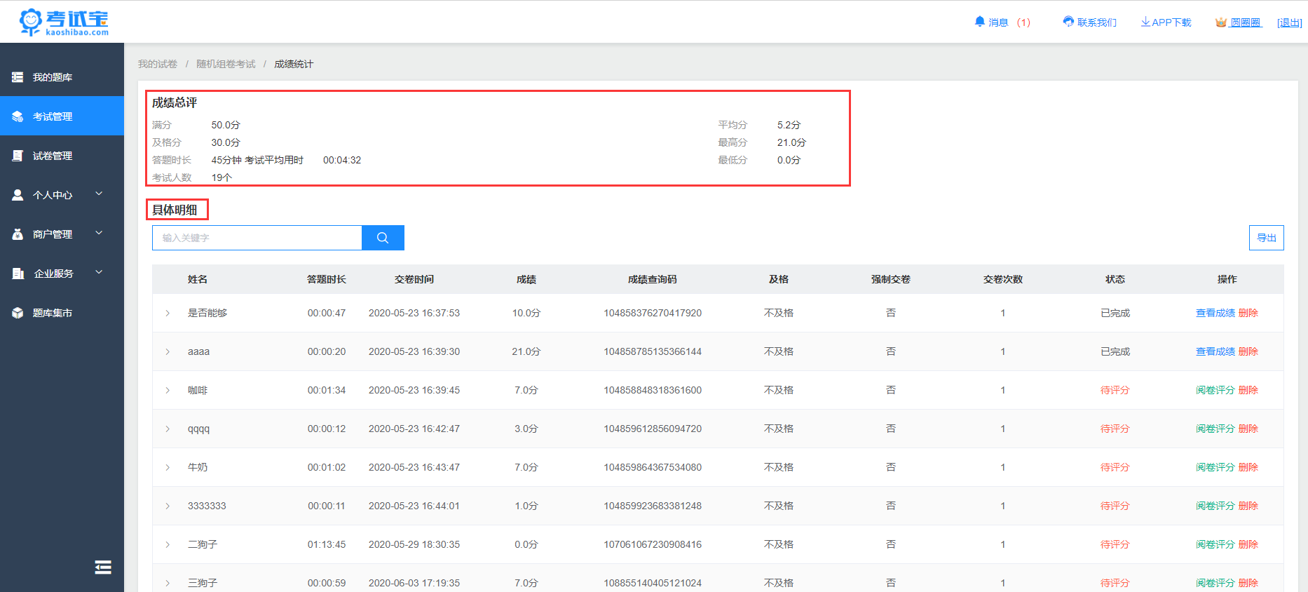Screen dimensions: 1308x592
Task: Expand row details for 三狗子
Action: point(168,583)
